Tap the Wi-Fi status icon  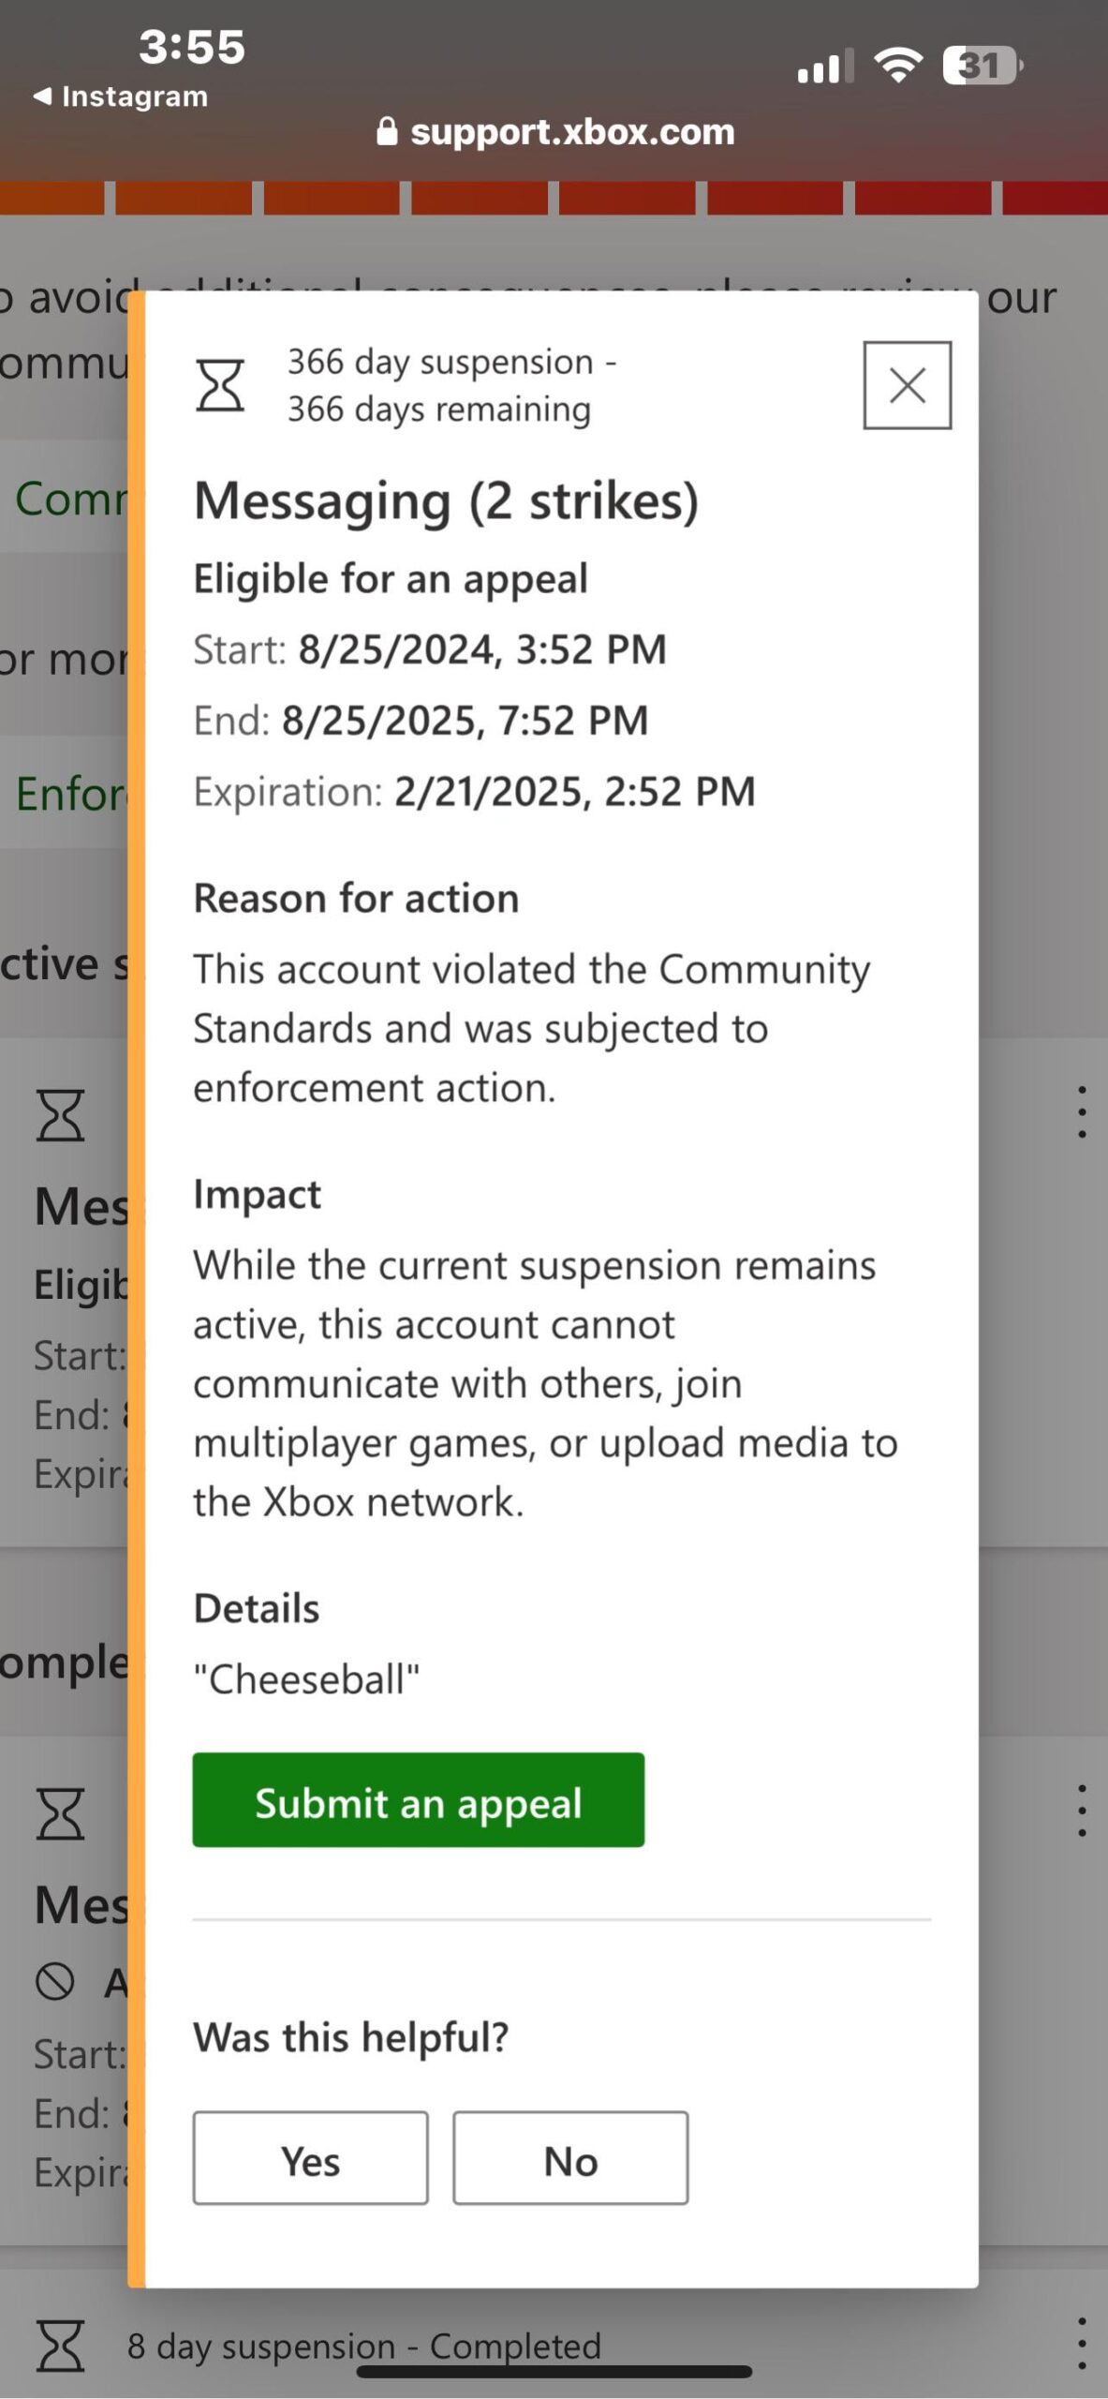(x=897, y=66)
